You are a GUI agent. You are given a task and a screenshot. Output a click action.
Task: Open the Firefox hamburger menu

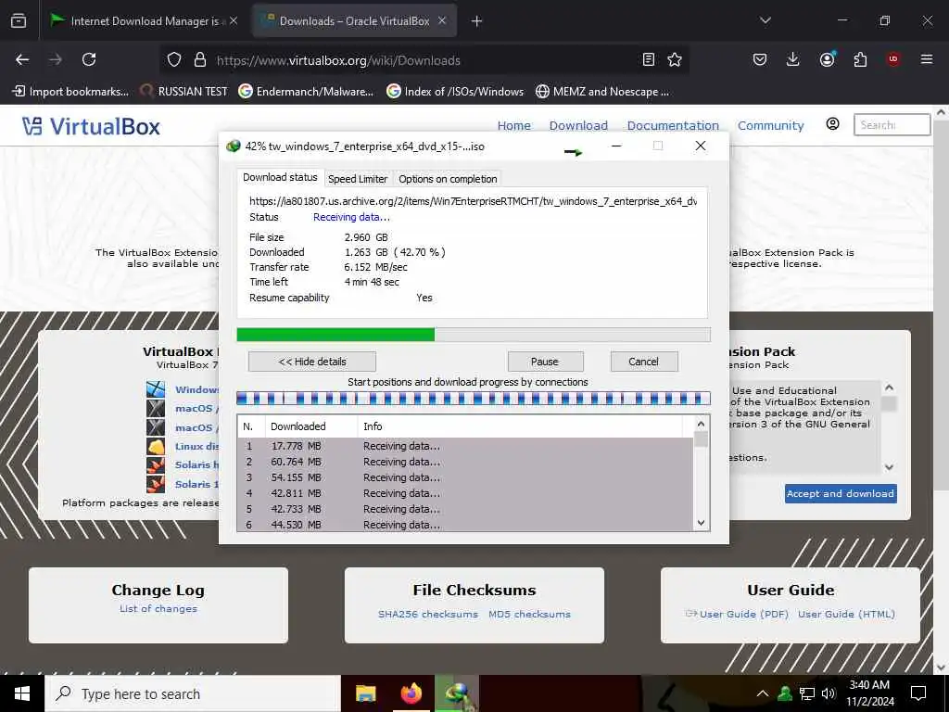pos(927,59)
